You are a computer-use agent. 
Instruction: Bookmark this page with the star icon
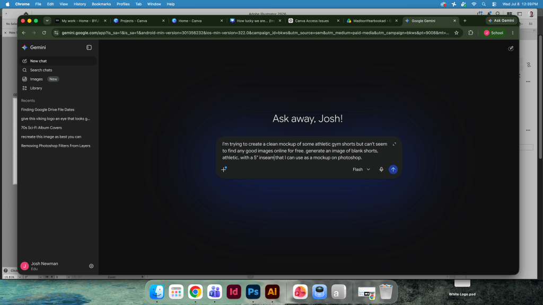pos(457,33)
